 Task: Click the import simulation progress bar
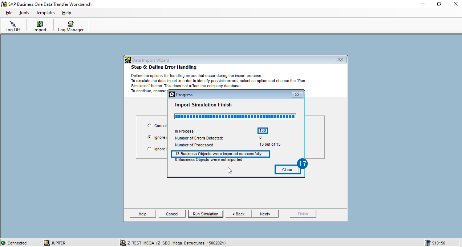click(235, 116)
